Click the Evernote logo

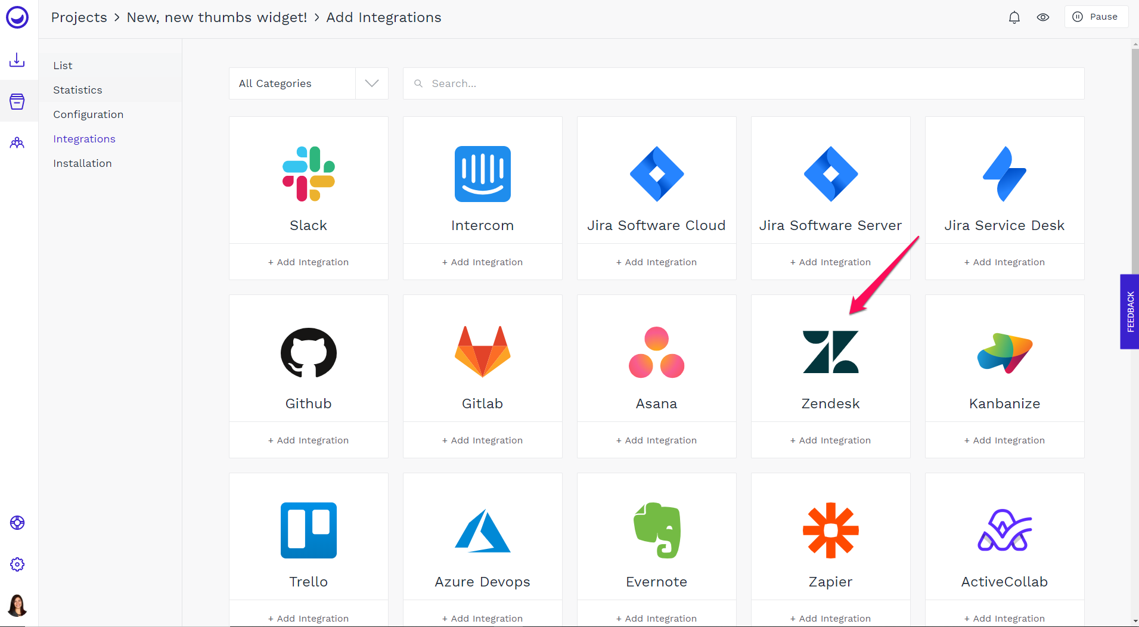tap(657, 530)
